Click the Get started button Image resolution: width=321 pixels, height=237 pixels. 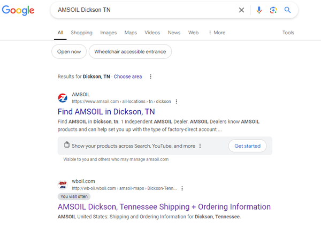(247, 146)
